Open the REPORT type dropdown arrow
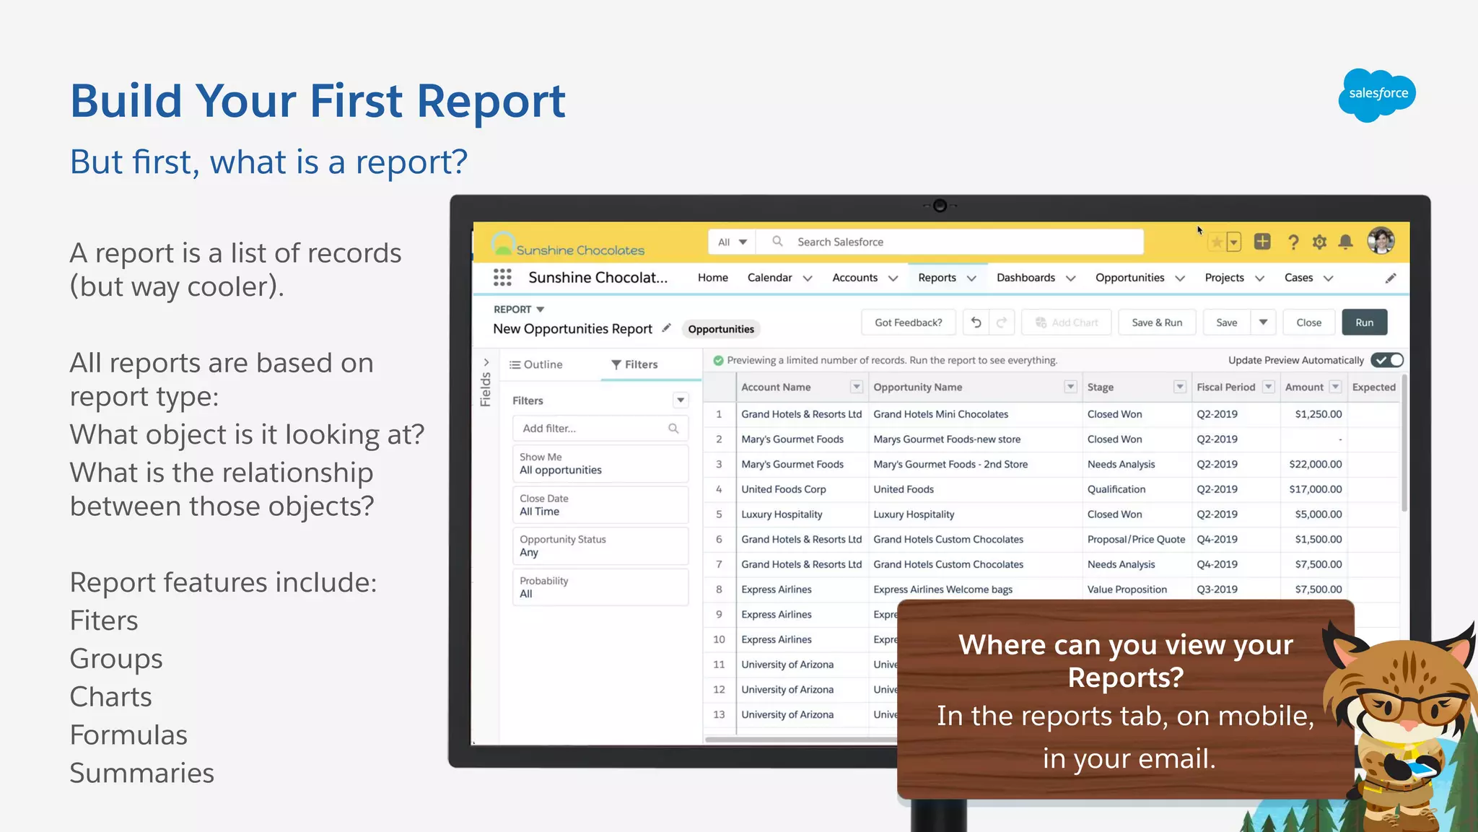The width and height of the screenshot is (1478, 832). (540, 310)
